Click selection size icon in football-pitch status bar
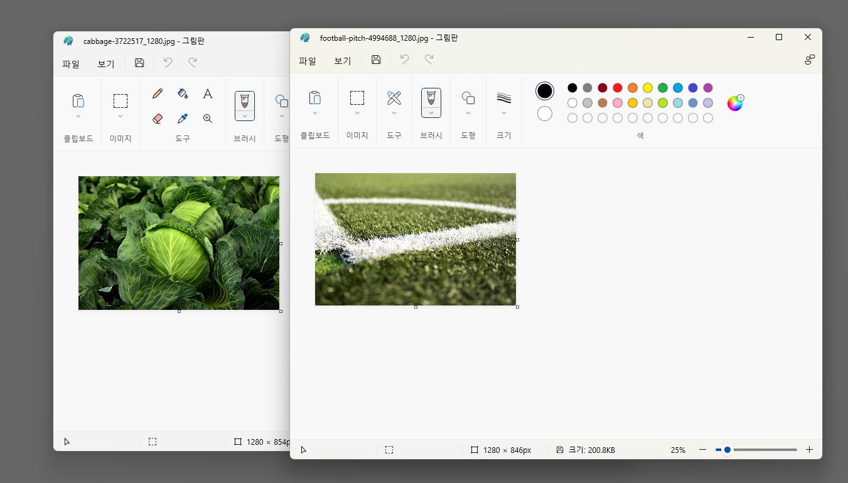The image size is (848, 483). pyautogui.click(x=389, y=450)
